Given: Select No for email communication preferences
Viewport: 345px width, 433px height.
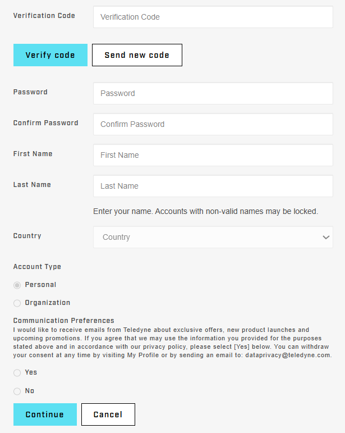Looking at the screenshot, I should [x=17, y=391].
